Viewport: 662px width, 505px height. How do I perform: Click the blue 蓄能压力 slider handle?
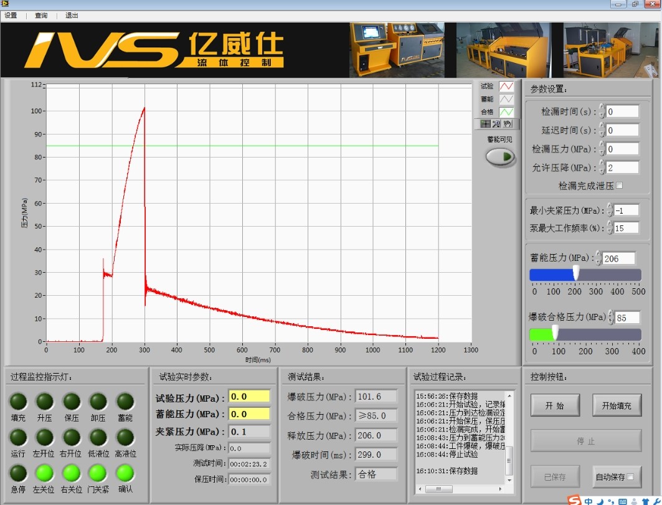coord(576,273)
